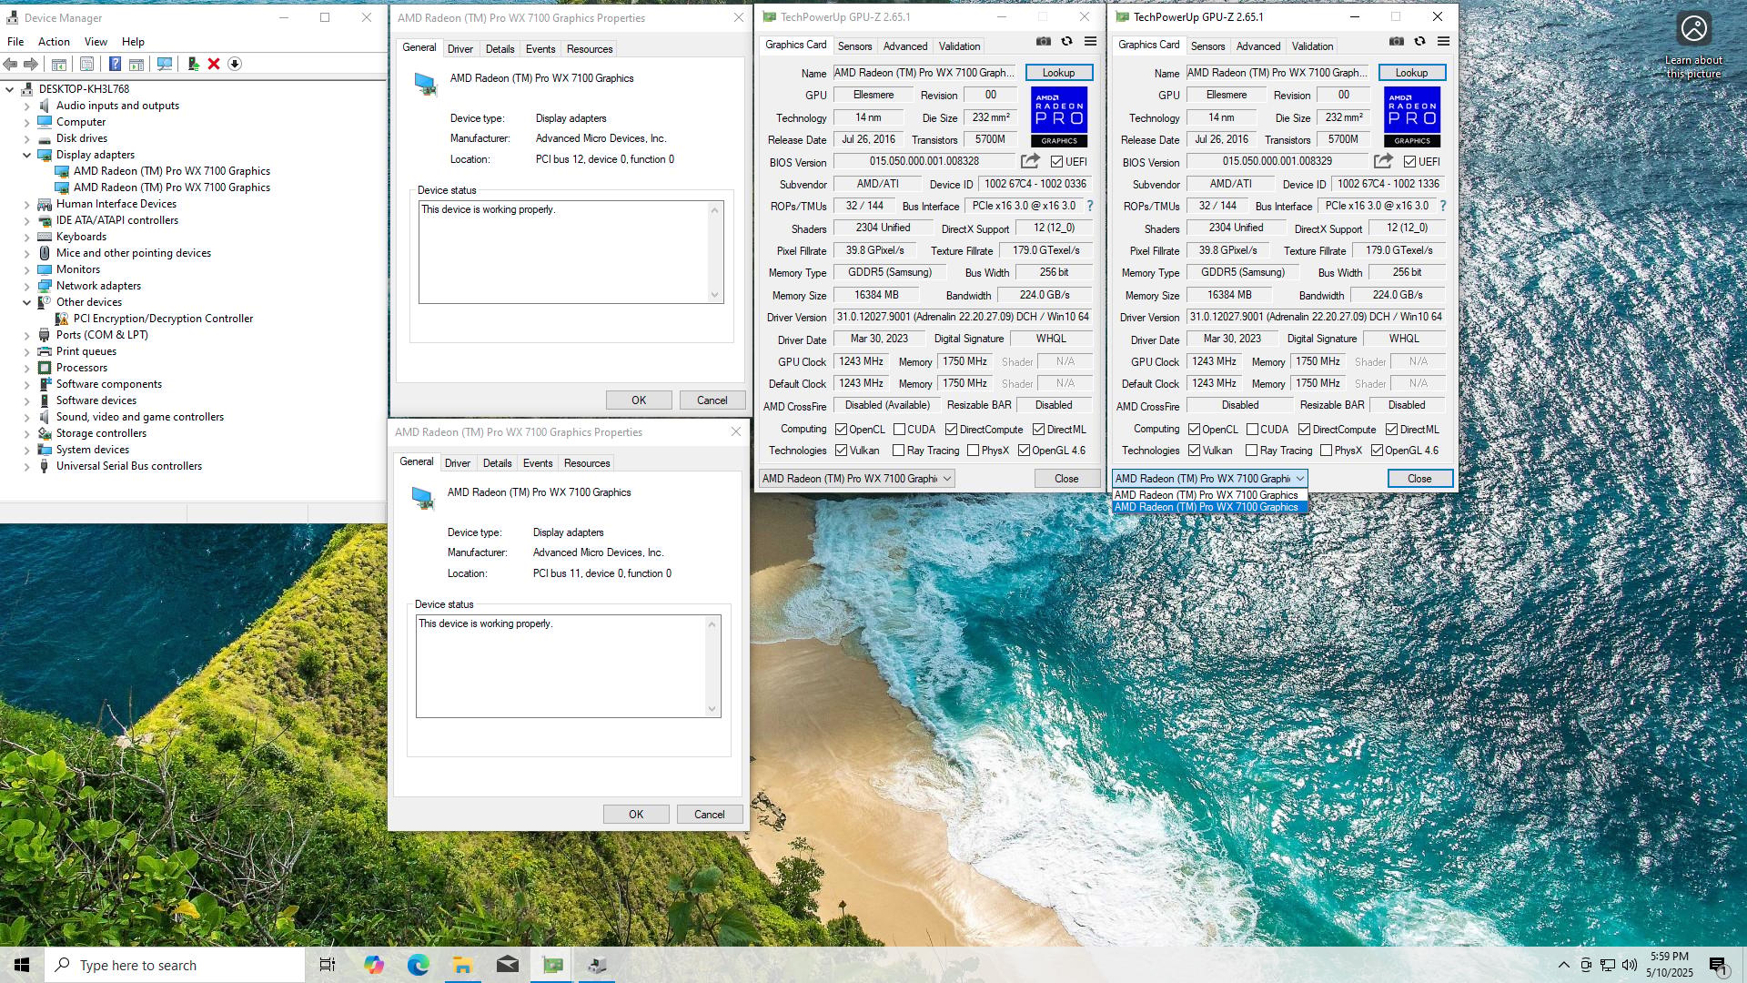
Task: Toggle the PhysX checkbox in right GPU-Z
Action: point(1326,451)
